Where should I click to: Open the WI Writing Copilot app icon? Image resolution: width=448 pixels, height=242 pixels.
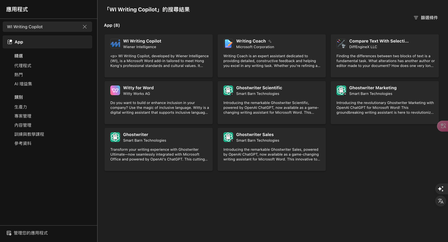coord(115,44)
